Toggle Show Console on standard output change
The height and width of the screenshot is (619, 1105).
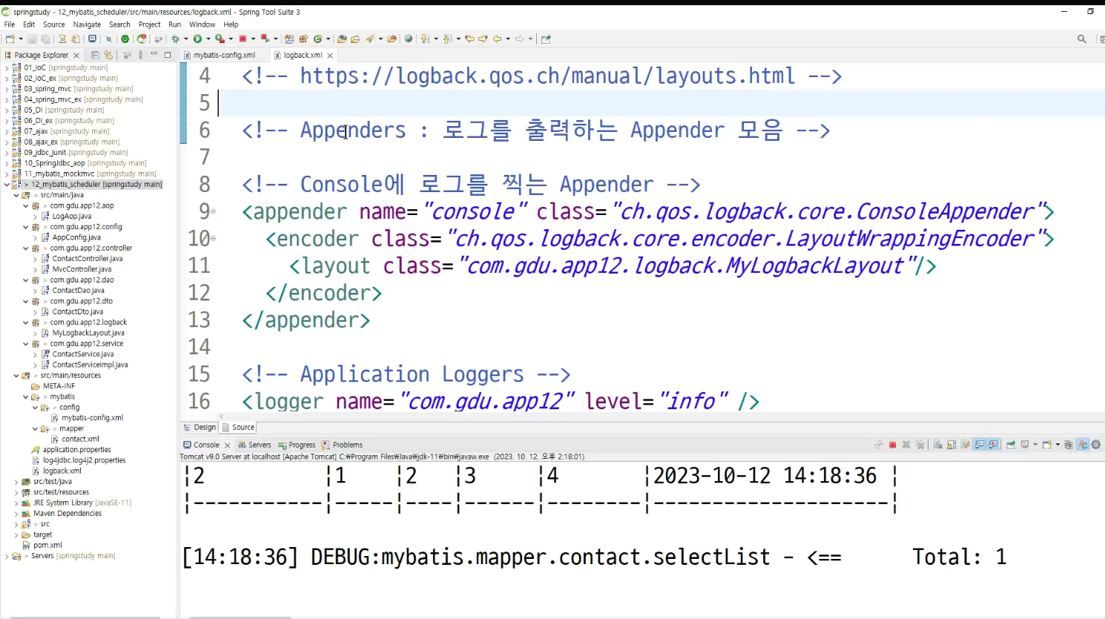(x=980, y=445)
